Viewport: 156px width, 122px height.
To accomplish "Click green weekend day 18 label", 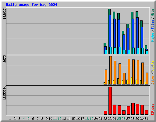I will pos(87,119).
